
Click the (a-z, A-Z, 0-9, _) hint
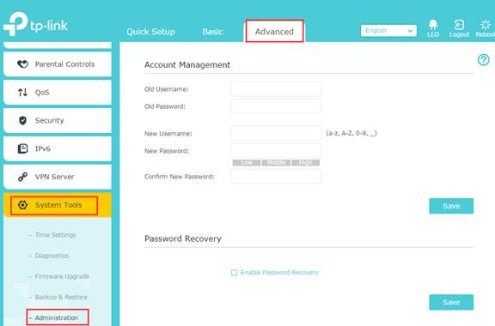click(x=351, y=133)
